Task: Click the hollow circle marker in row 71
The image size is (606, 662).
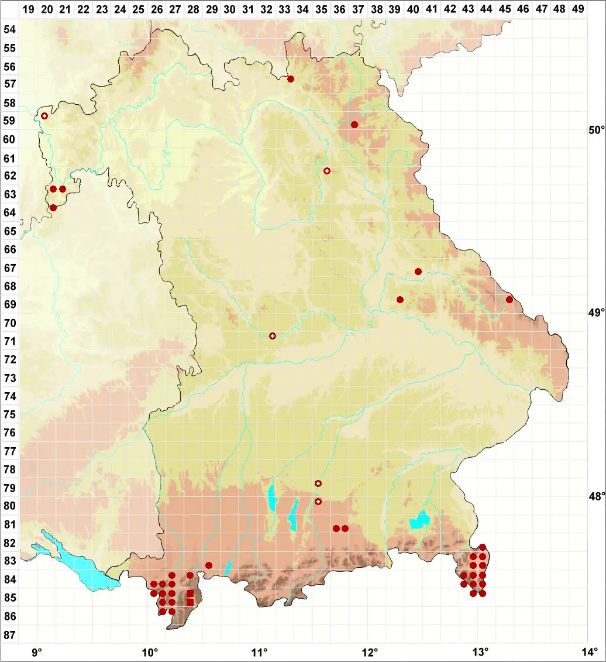Action: point(272,335)
